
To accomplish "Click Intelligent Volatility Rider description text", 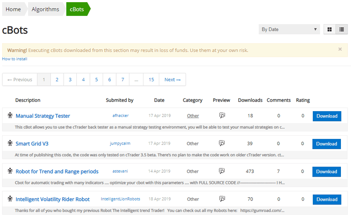I will [150, 211].
